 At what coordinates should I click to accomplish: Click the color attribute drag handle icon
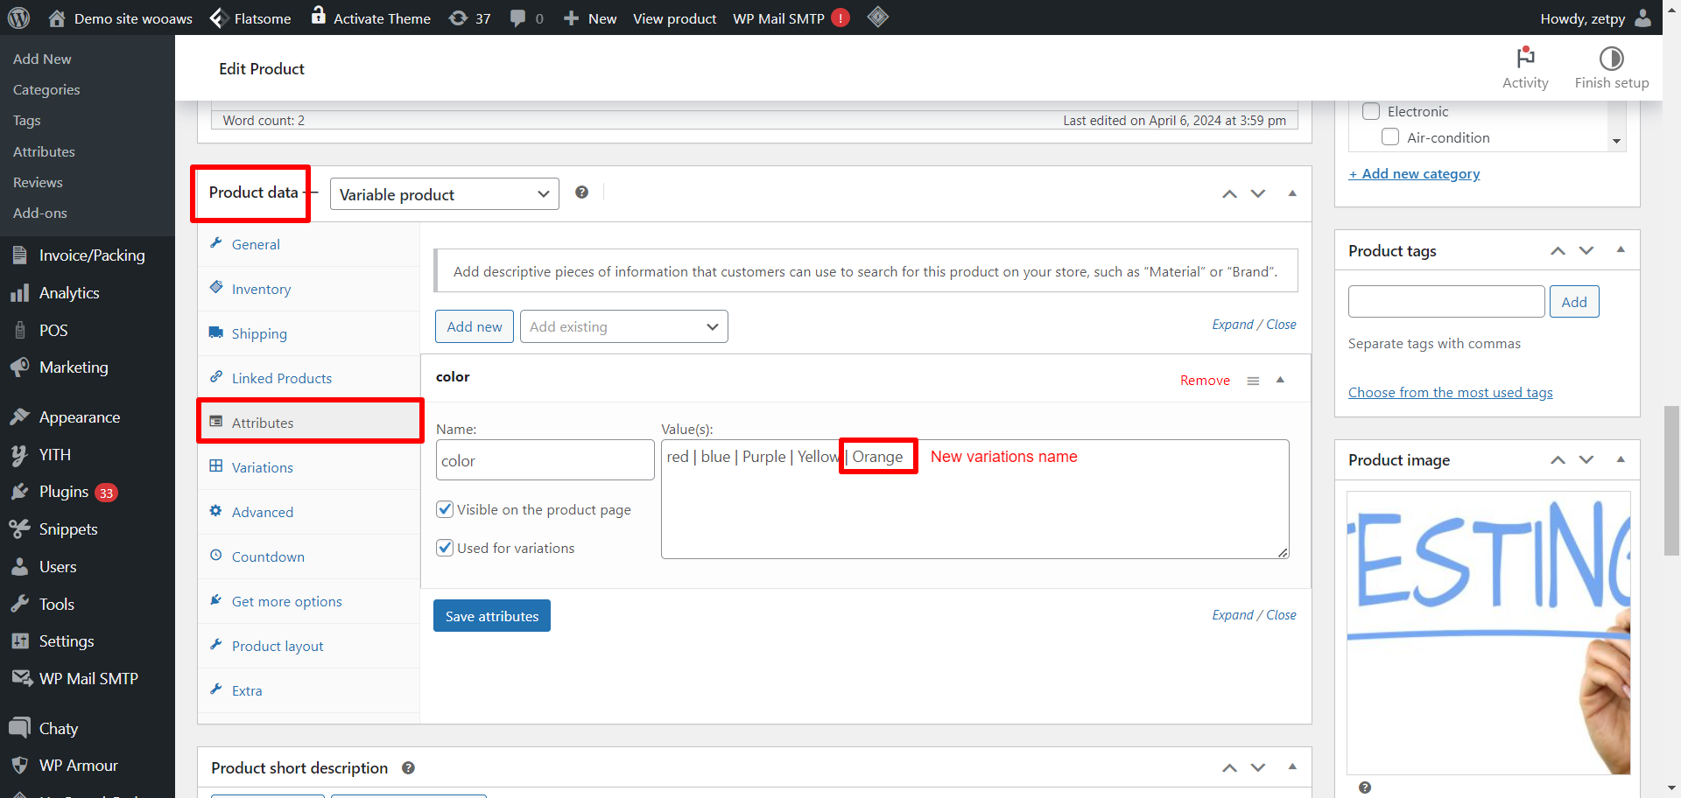(1254, 381)
